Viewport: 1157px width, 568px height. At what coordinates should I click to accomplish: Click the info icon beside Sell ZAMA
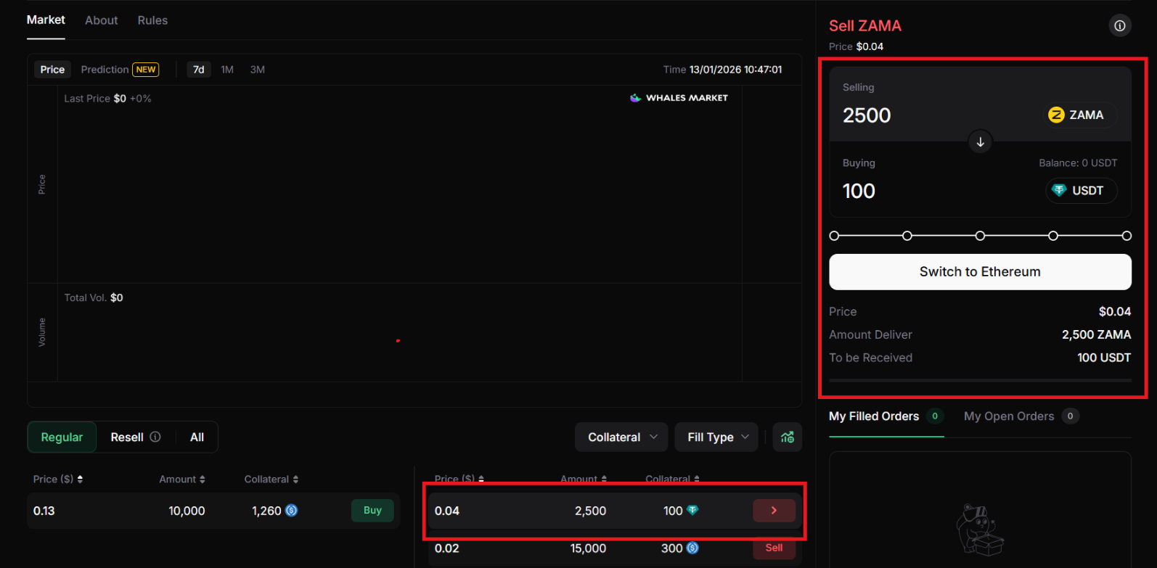[1120, 26]
